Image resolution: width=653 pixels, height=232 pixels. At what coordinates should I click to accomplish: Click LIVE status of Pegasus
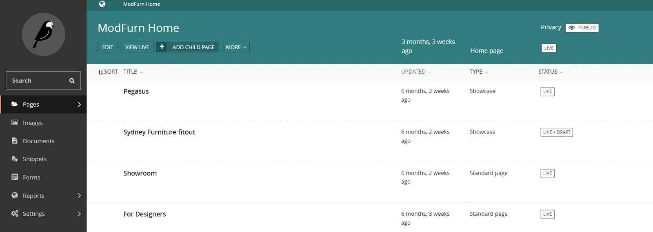(x=547, y=92)
